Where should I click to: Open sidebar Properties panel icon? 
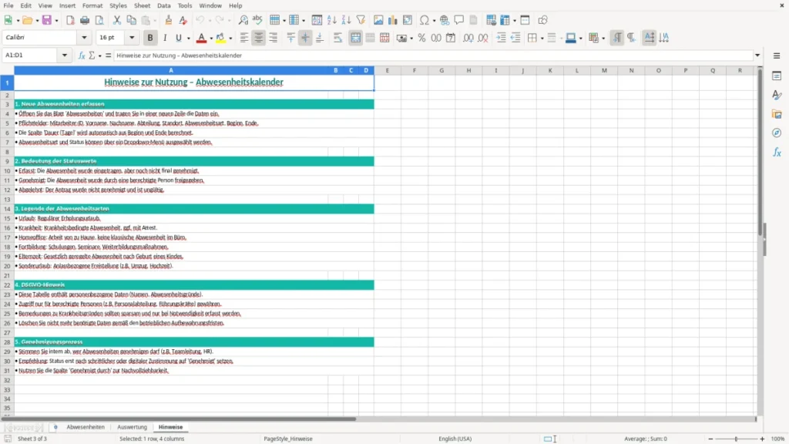tap(777, 76)
